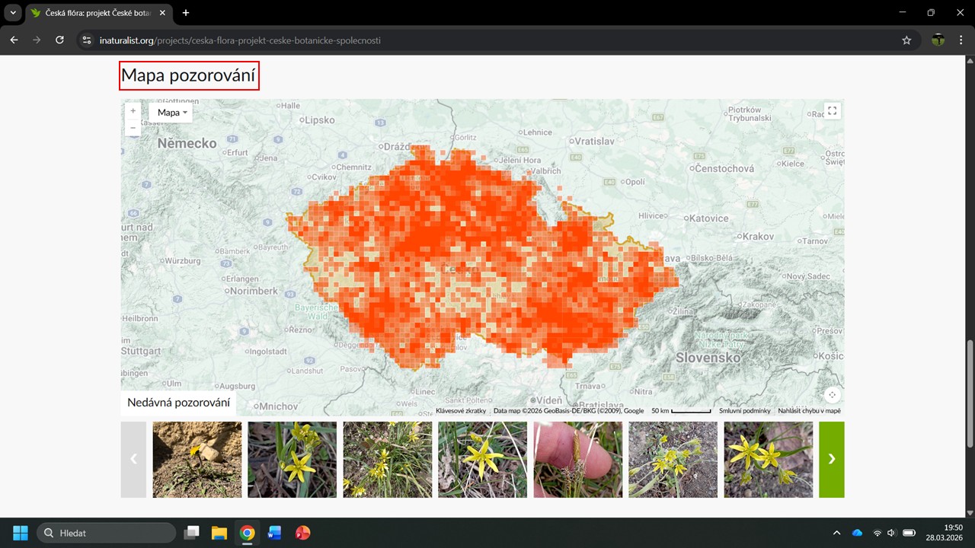This screenshot has height=548, width=975.
Task: Click Nahlásit chybu v mapě link
Action: [809, 411]
